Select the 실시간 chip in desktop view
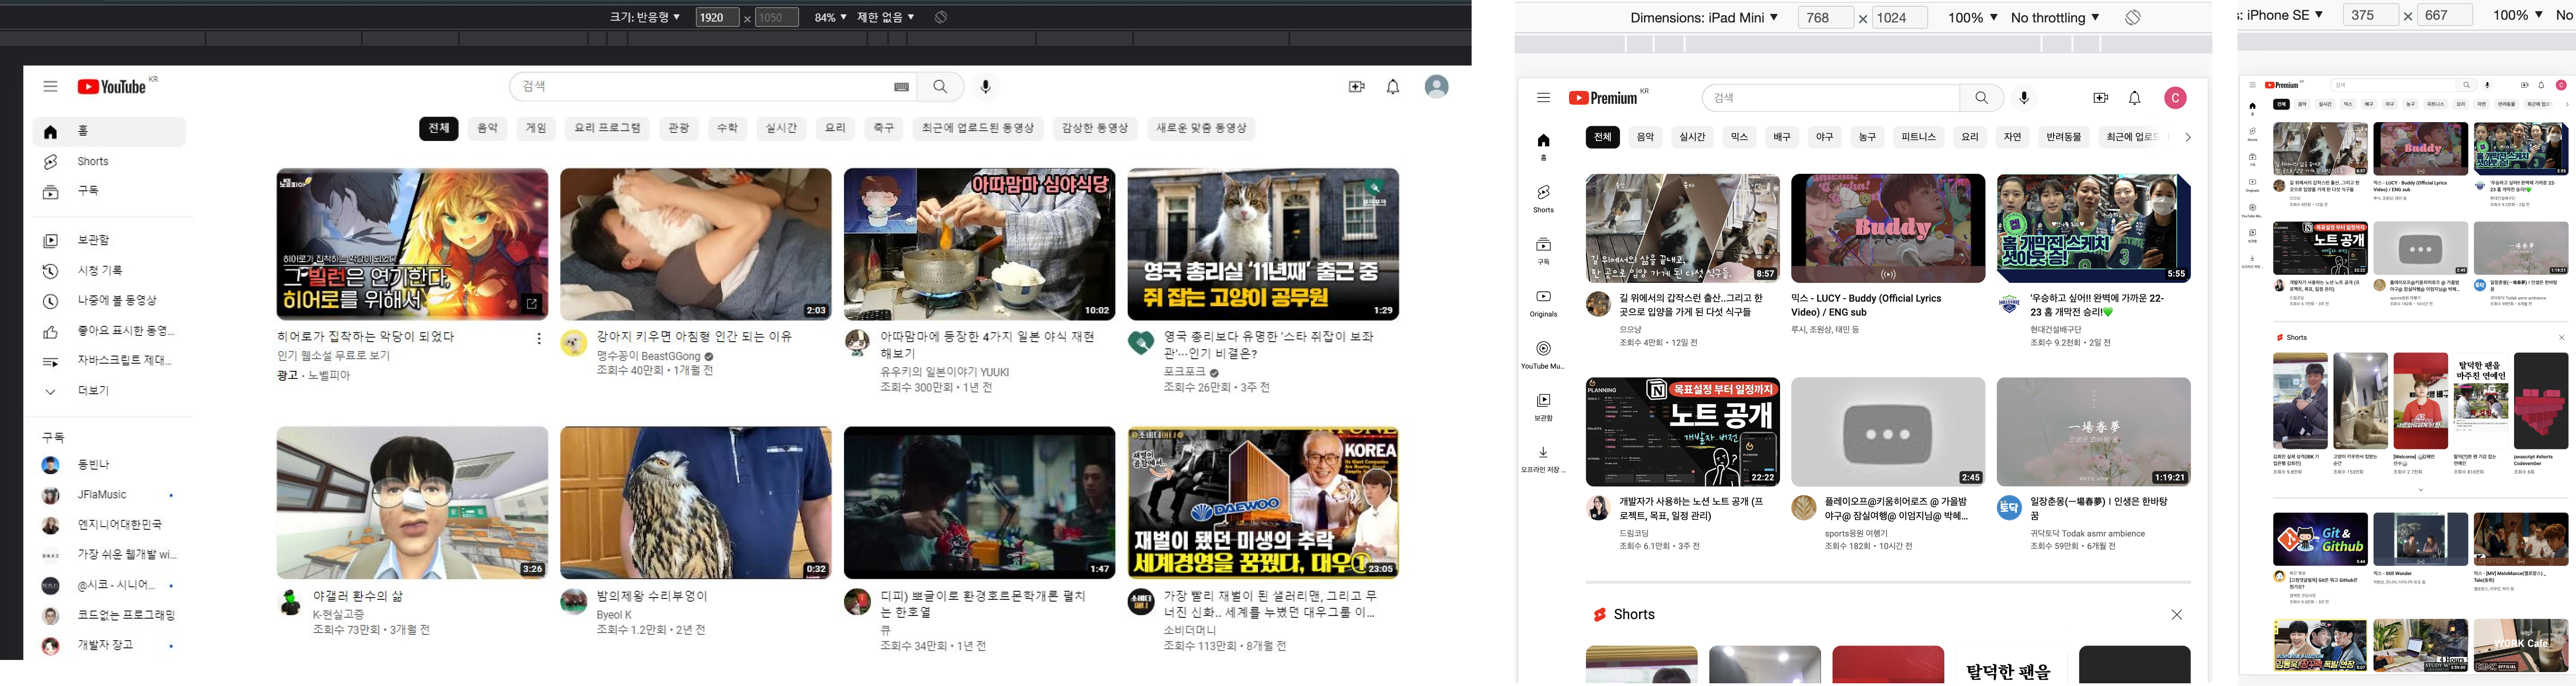 [x=781, y=128]
